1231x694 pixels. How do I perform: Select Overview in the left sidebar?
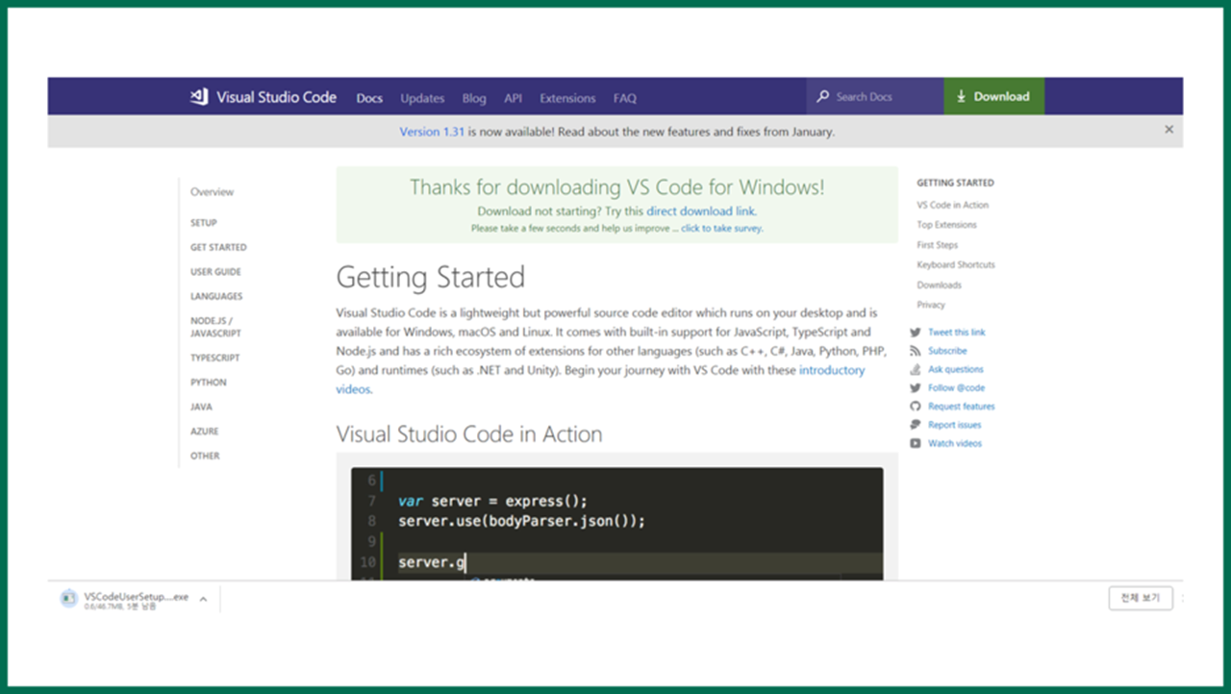(212, 192)
